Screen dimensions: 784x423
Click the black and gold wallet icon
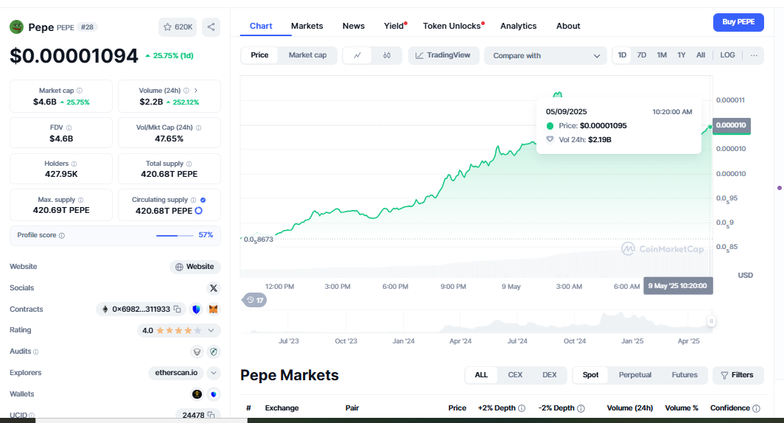coord(197,394)
